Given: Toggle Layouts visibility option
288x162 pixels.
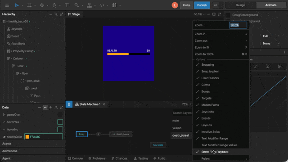Looking at the screenshot, I should (221, 125).
